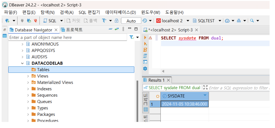Screen dimensions: 275x128
Task: Open the SQL editor settings gear icon
Action: pos(145,68)
